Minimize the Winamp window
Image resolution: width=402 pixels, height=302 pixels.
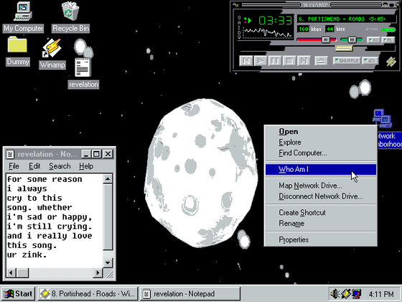click(385, 5)
